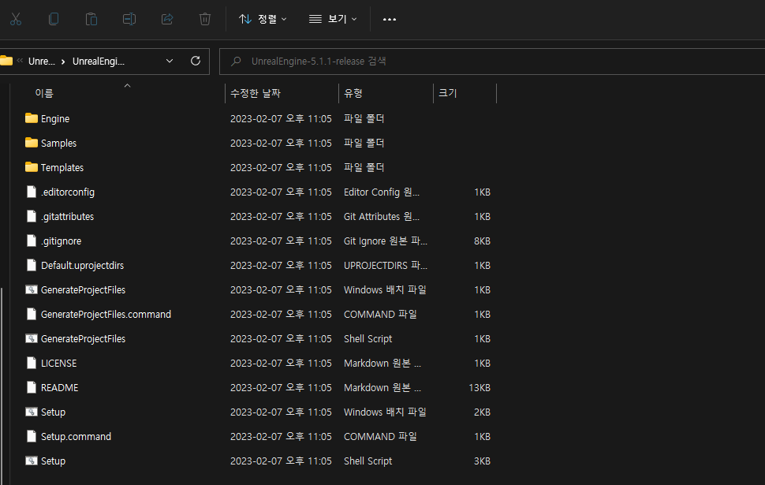Image resolution: width=765 pixels, height=485 pixels.
Task: Select GenerateProjectFiles Windows batch file icon
Action: pyautogui.click(x=32, y=290)
